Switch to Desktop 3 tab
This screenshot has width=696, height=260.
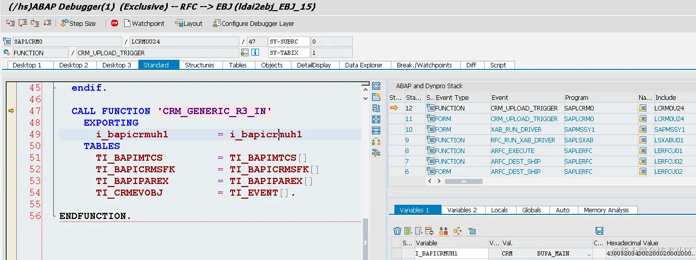pyautogui.click(x=117, y=65)
